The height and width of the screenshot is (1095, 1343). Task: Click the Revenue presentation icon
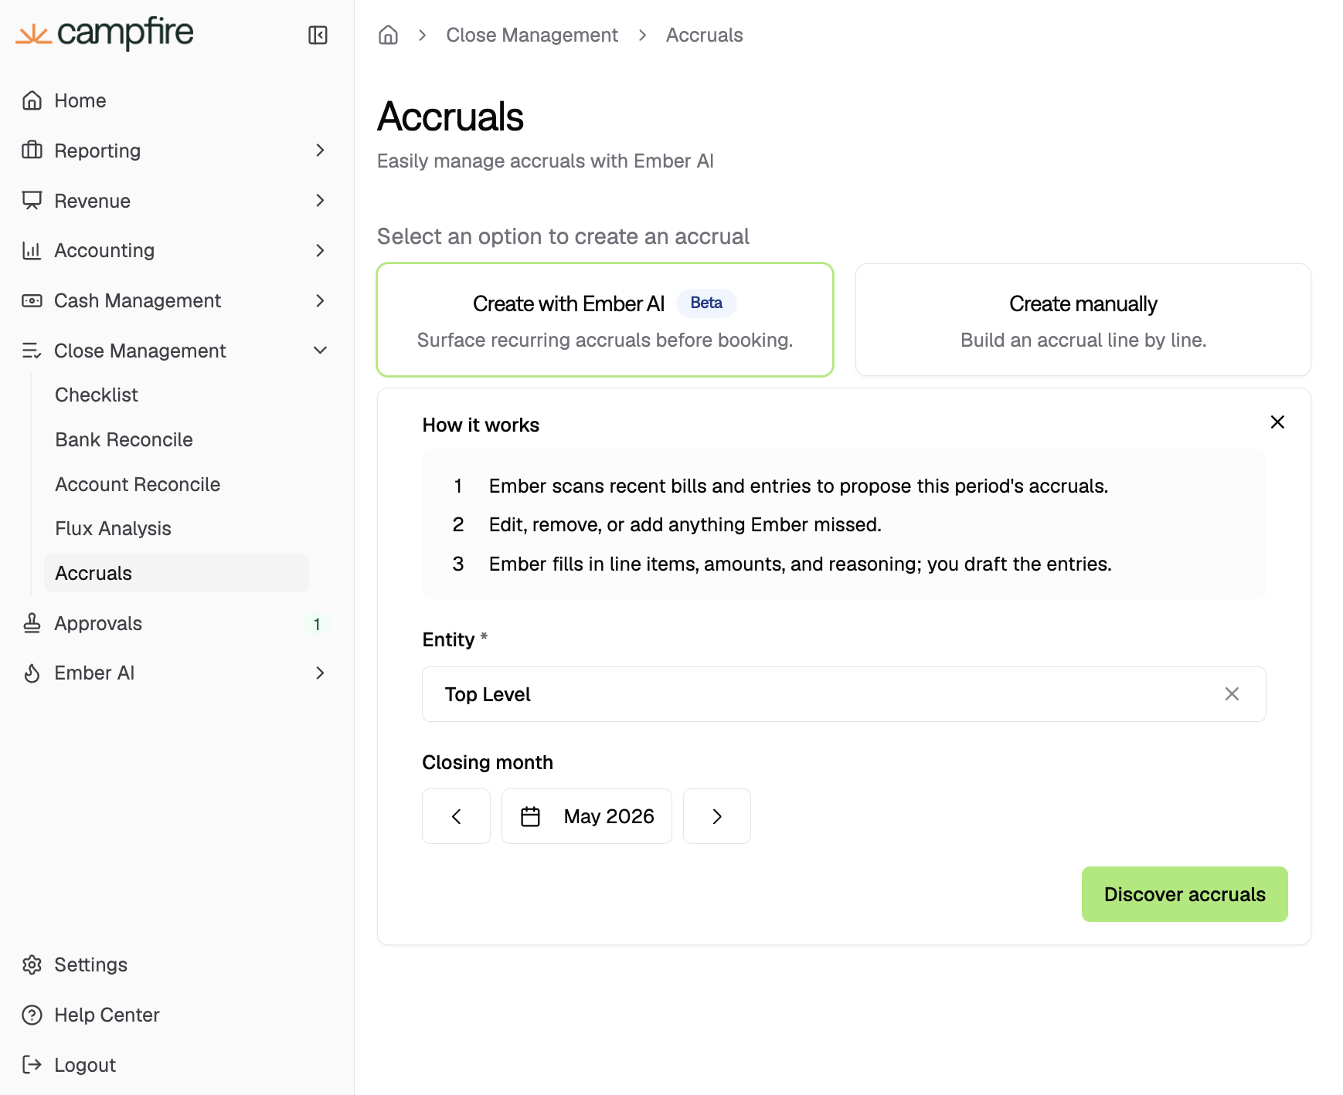coord(32,201)
